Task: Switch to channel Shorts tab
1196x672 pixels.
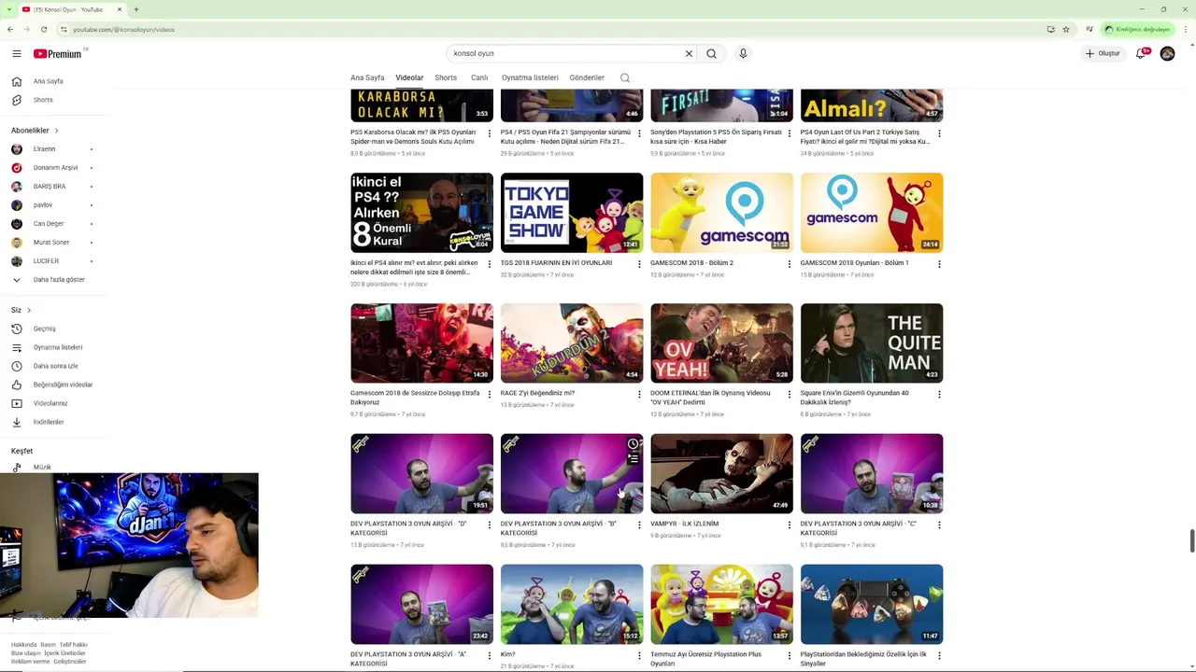Action: pyautogui.click(x=446, y=77)
